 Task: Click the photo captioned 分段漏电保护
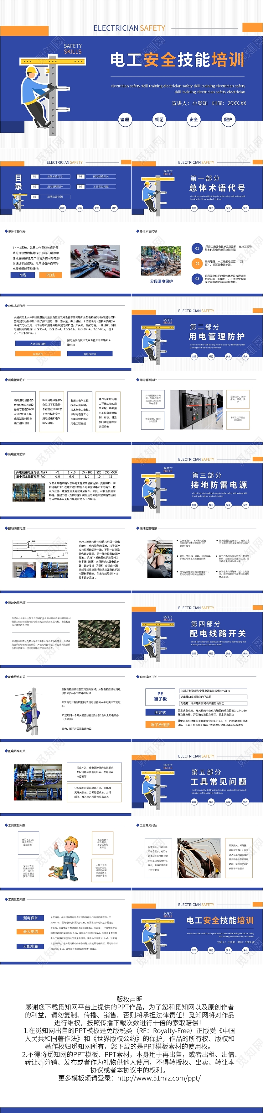(161, 260)
